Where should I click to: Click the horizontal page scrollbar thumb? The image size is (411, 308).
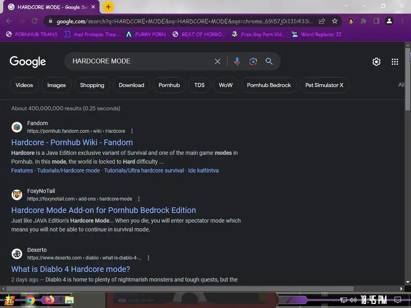point(180,289)
